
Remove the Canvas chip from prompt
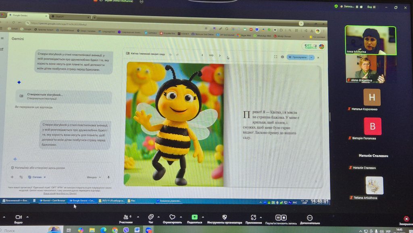click(45, 177)
